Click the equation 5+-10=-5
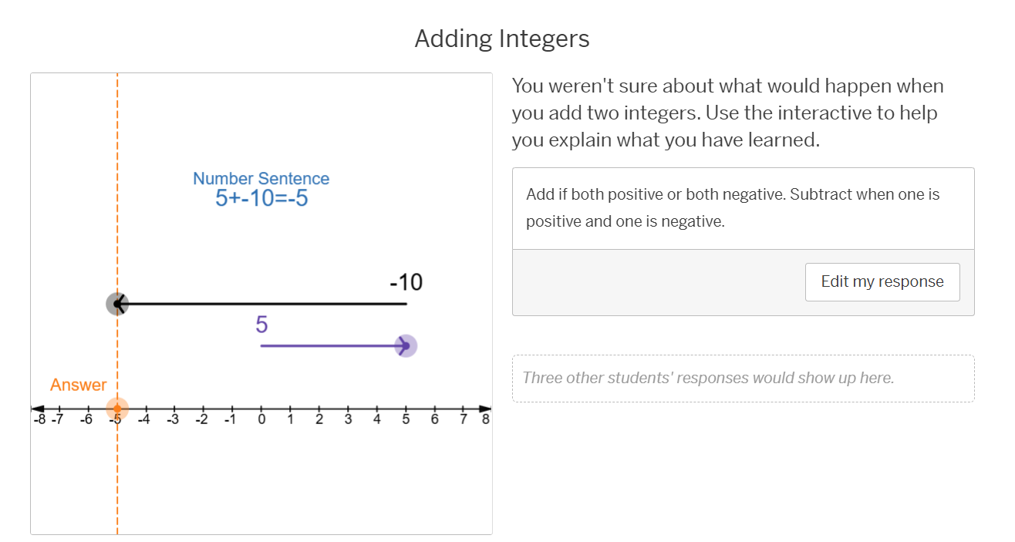Image resolution: width=1015 pixels, height=542 pixels. point(261,199)
